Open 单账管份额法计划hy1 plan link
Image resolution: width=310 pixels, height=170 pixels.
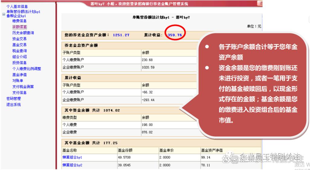(x=23, y=12)
